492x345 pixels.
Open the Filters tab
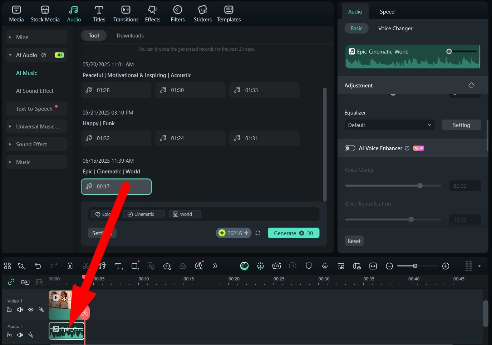click(178, 14)
